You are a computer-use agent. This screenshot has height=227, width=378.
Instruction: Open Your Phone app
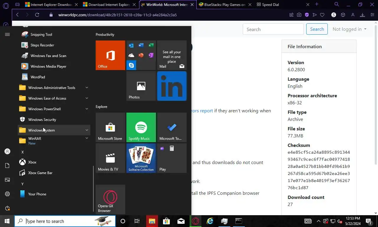[54, 194]
